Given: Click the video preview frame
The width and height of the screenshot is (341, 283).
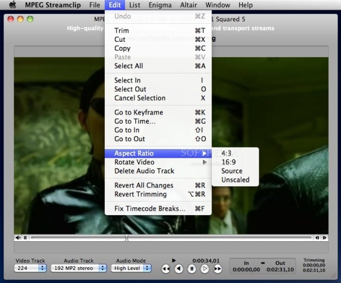Looking at the screenshot, I should coord(171,145).
